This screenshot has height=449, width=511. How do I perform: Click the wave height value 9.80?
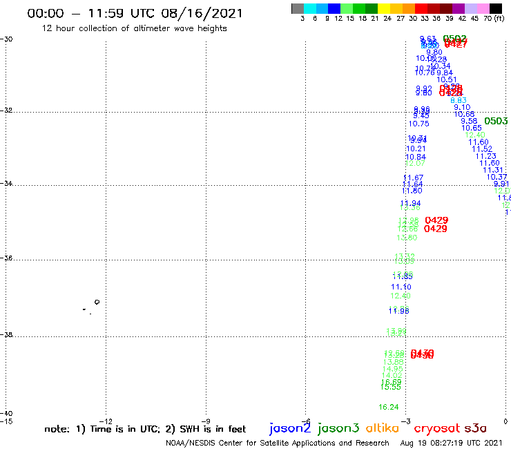pyautogui.click(x=434, y=52)
